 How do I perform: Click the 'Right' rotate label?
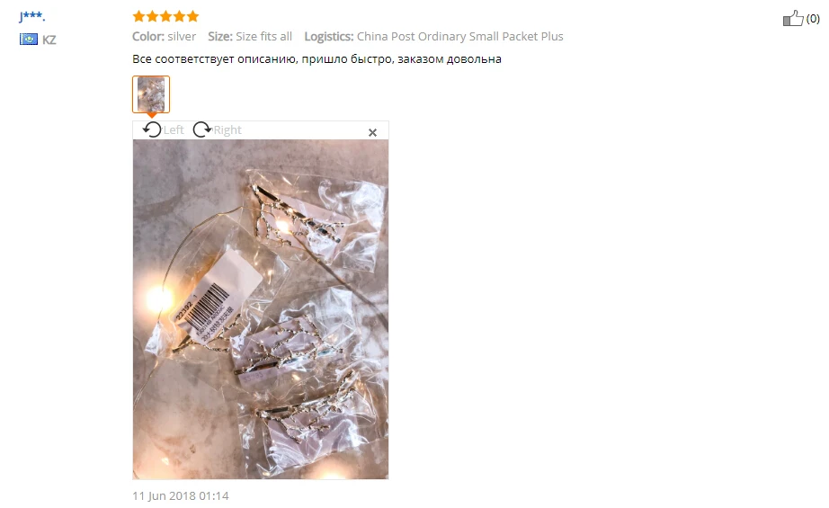[227, 130]
